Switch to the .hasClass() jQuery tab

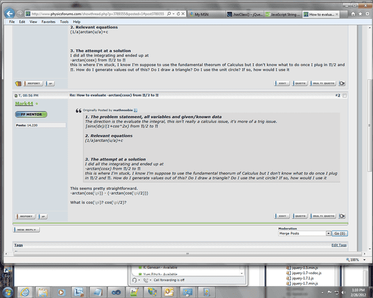tap(245, 14)
